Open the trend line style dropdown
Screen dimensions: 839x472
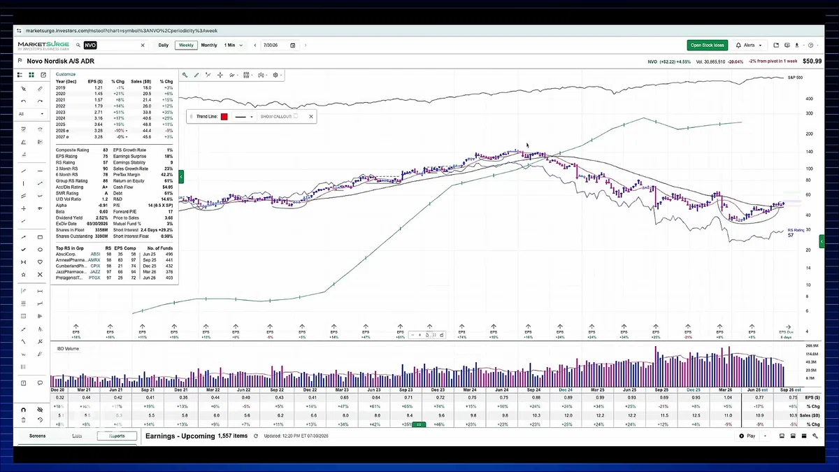click(x=243, y=117)
